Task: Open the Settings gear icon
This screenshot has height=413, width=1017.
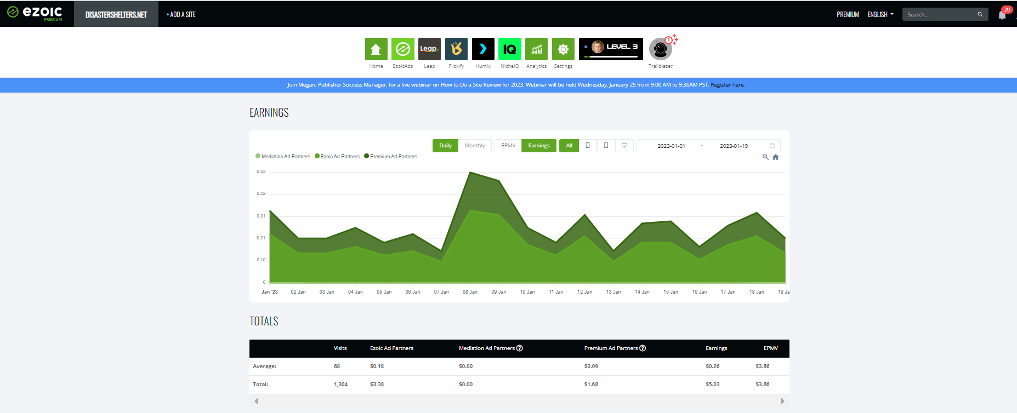Action: (563, 49)
